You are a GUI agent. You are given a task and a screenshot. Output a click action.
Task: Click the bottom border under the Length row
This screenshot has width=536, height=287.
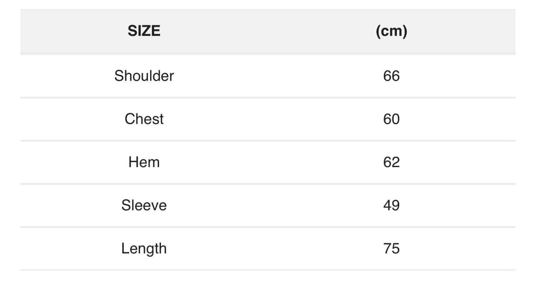[268, 270]
